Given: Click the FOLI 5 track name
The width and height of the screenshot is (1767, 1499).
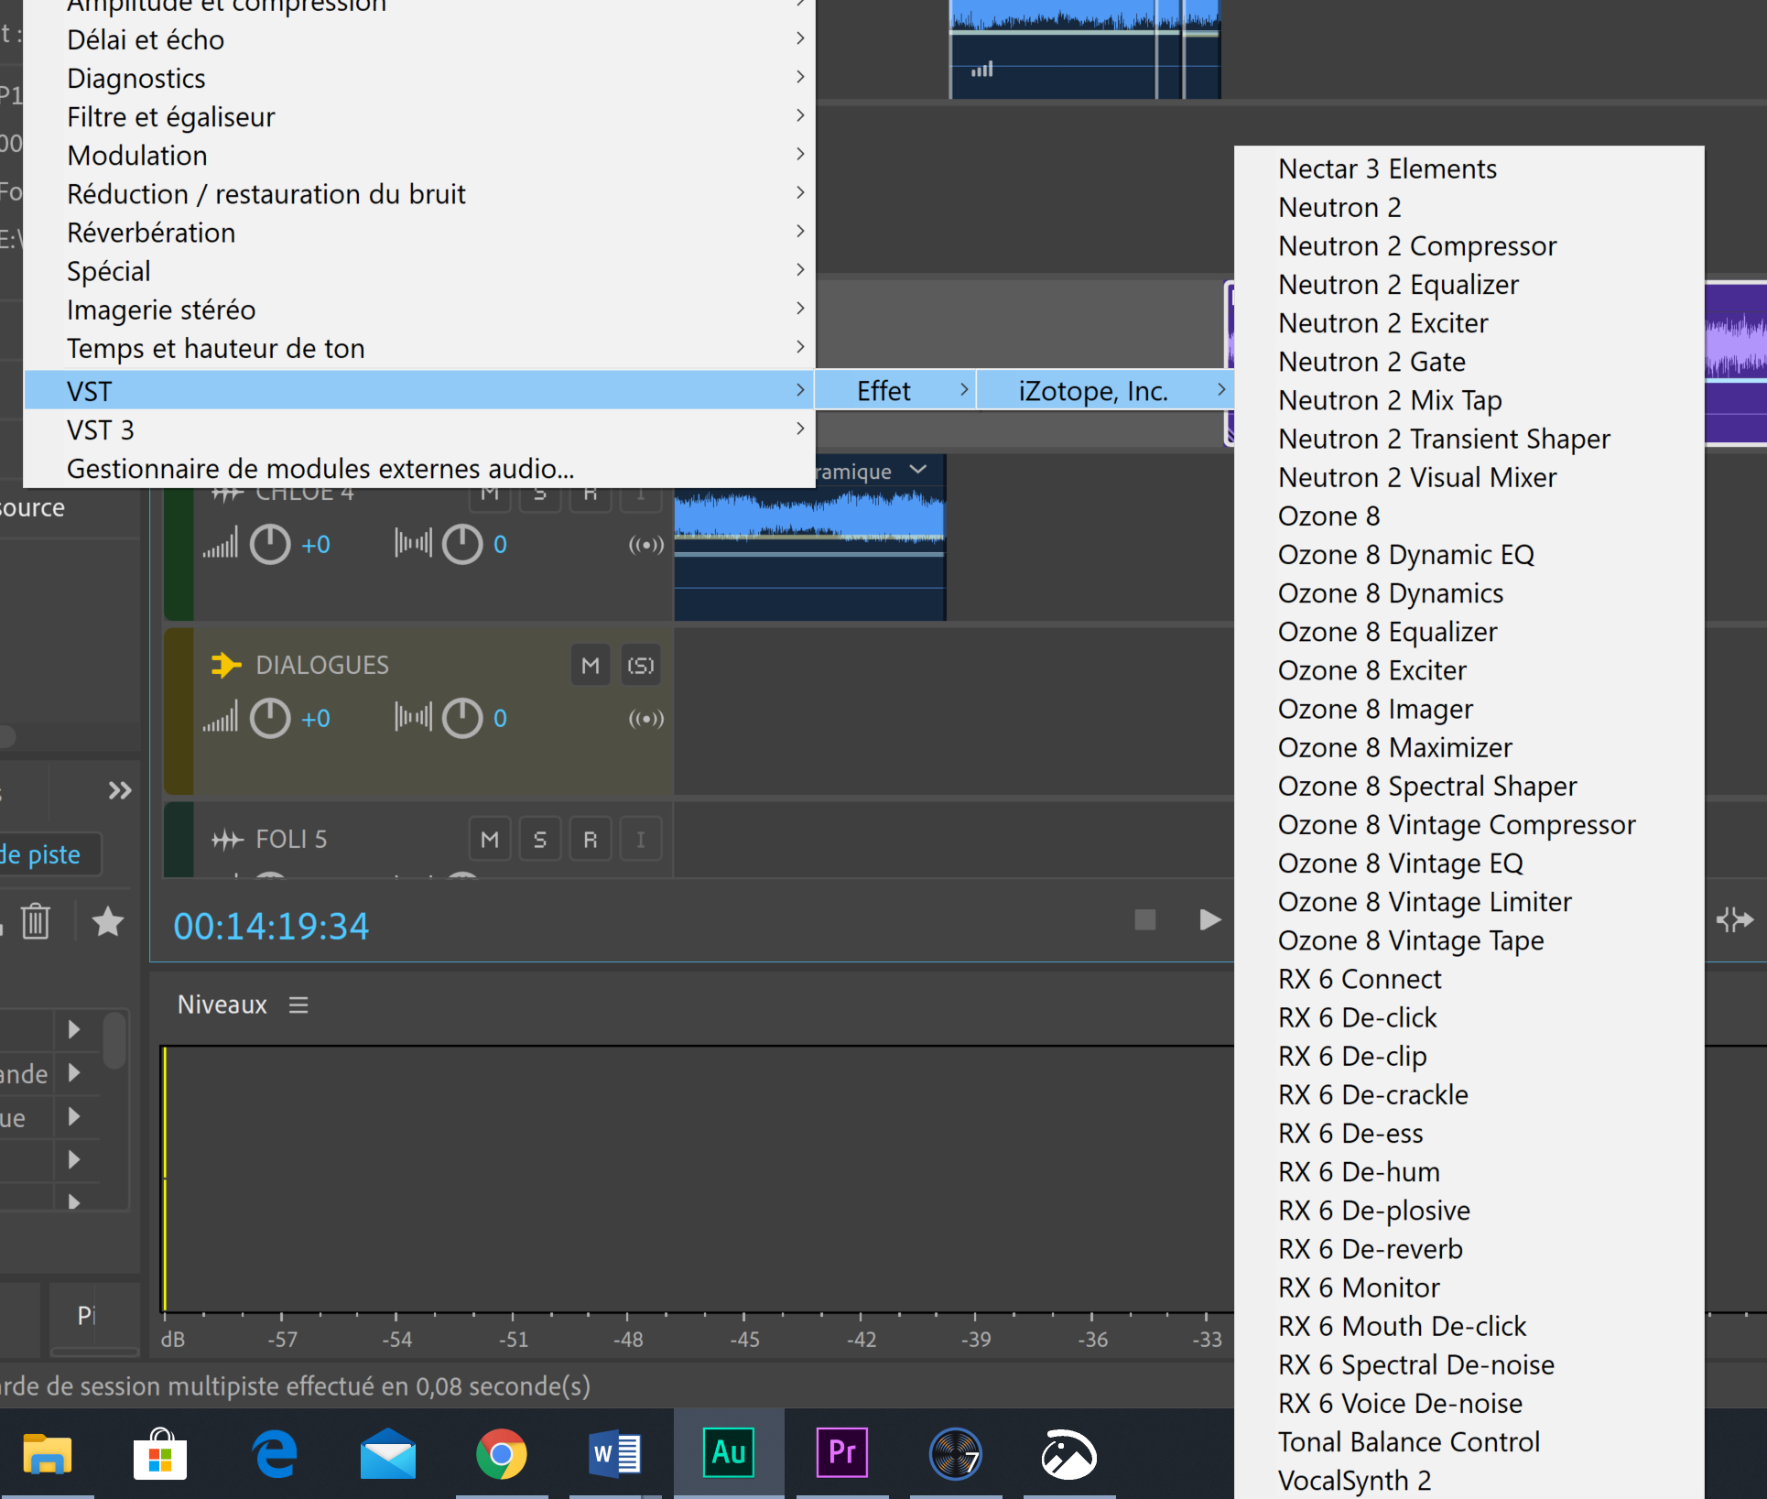Looking at the screenshot, I should tap(291, 839).
